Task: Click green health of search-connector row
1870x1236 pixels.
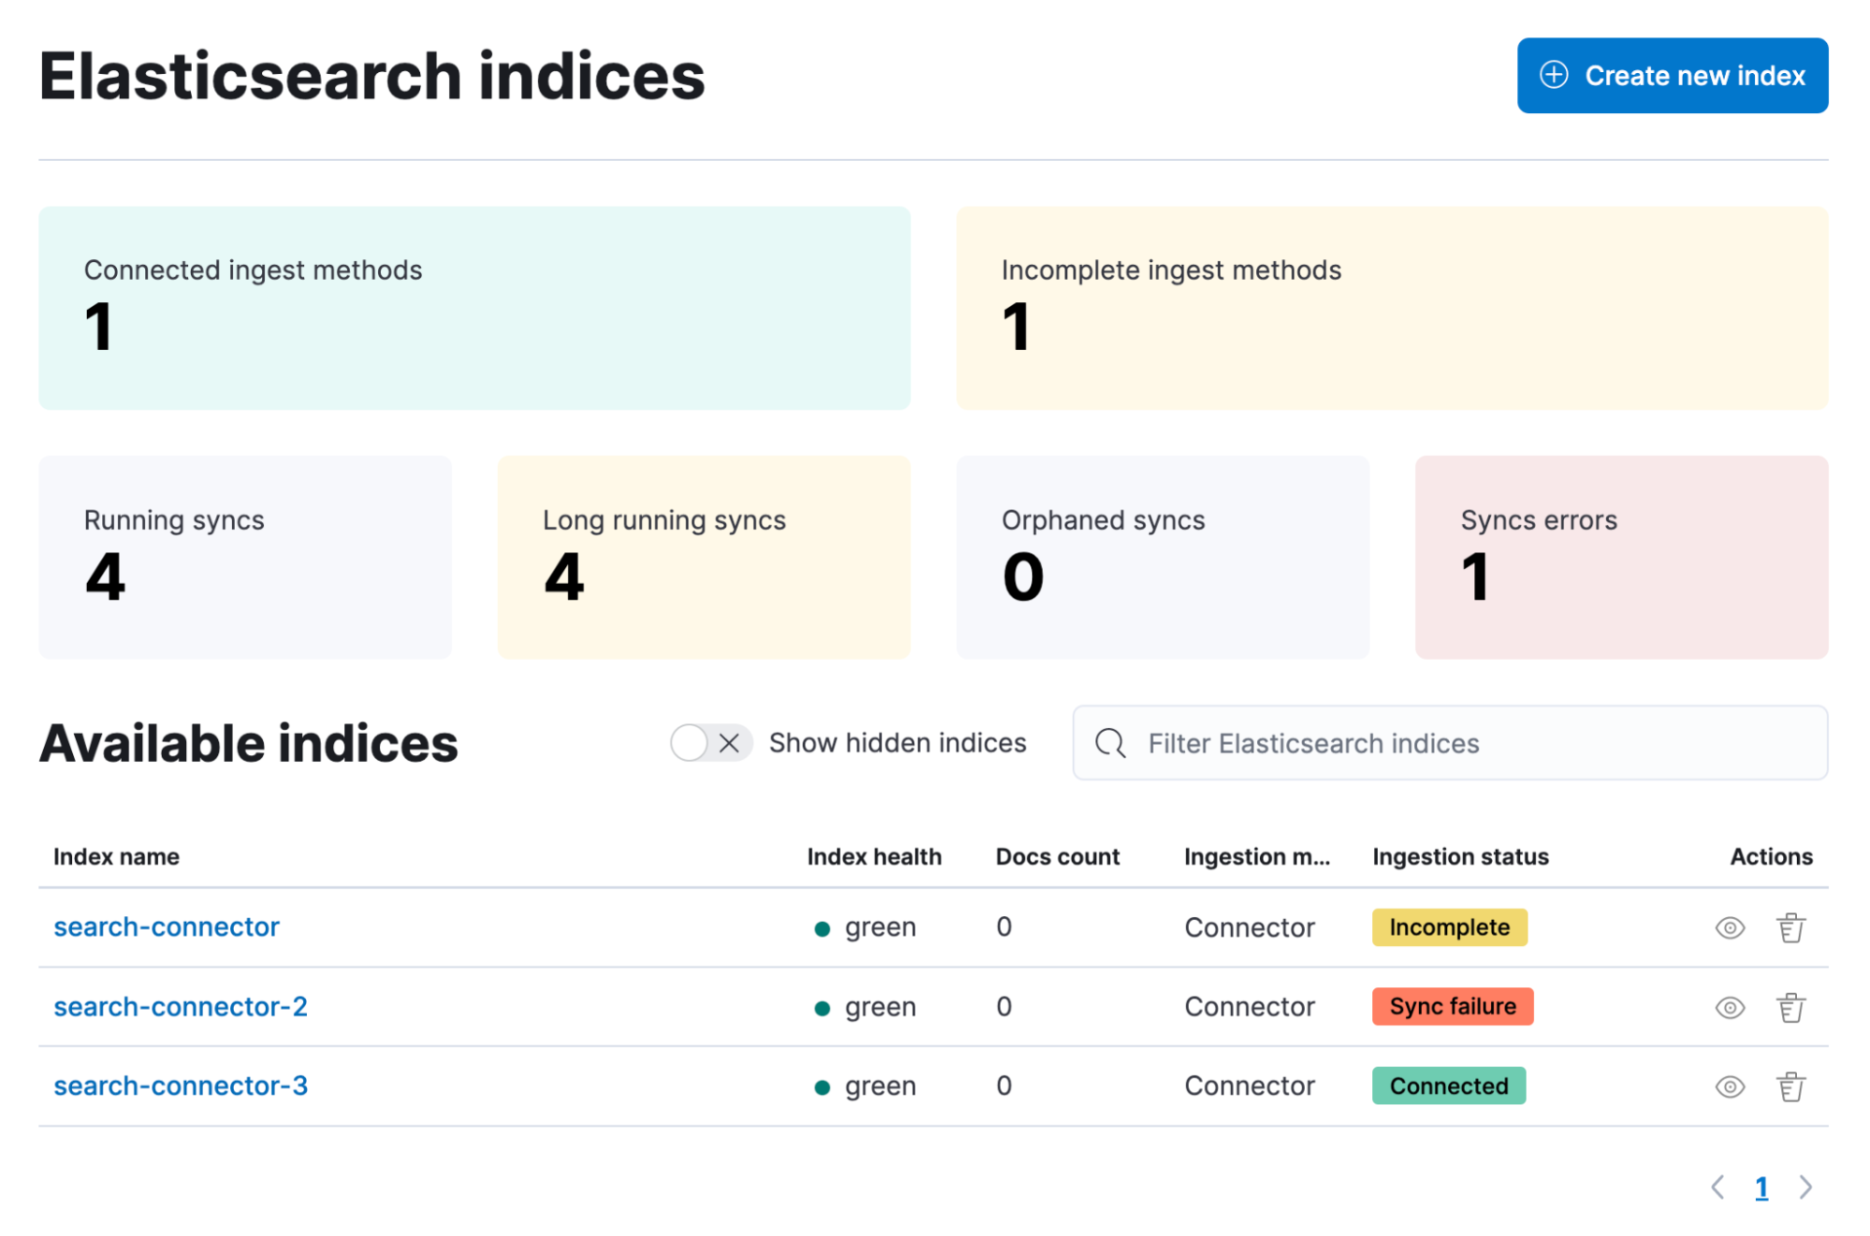Action: pos(865,927)
